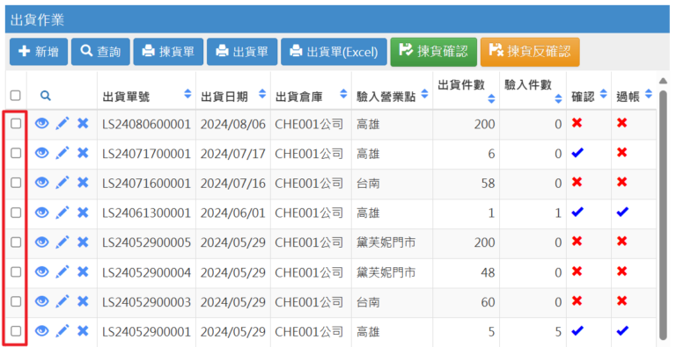This screenshot has height=347, width=676.
Task: Tick the select-all checkbox in header
Action: [x=16, y=95]
